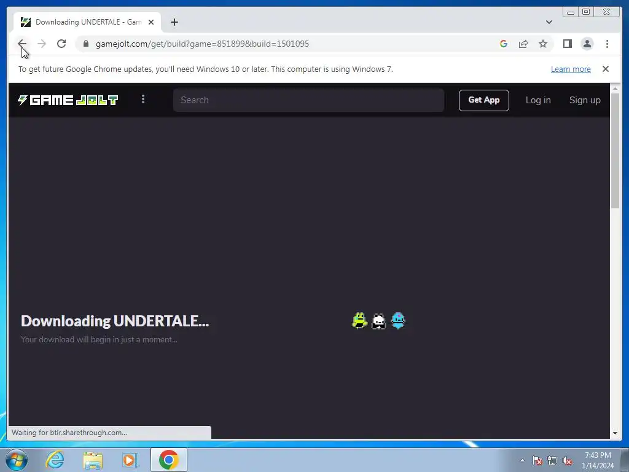Viewport: 629px width, 472px height.
Task: Click 'Your download will begin' text
Action: pos(99,339)
